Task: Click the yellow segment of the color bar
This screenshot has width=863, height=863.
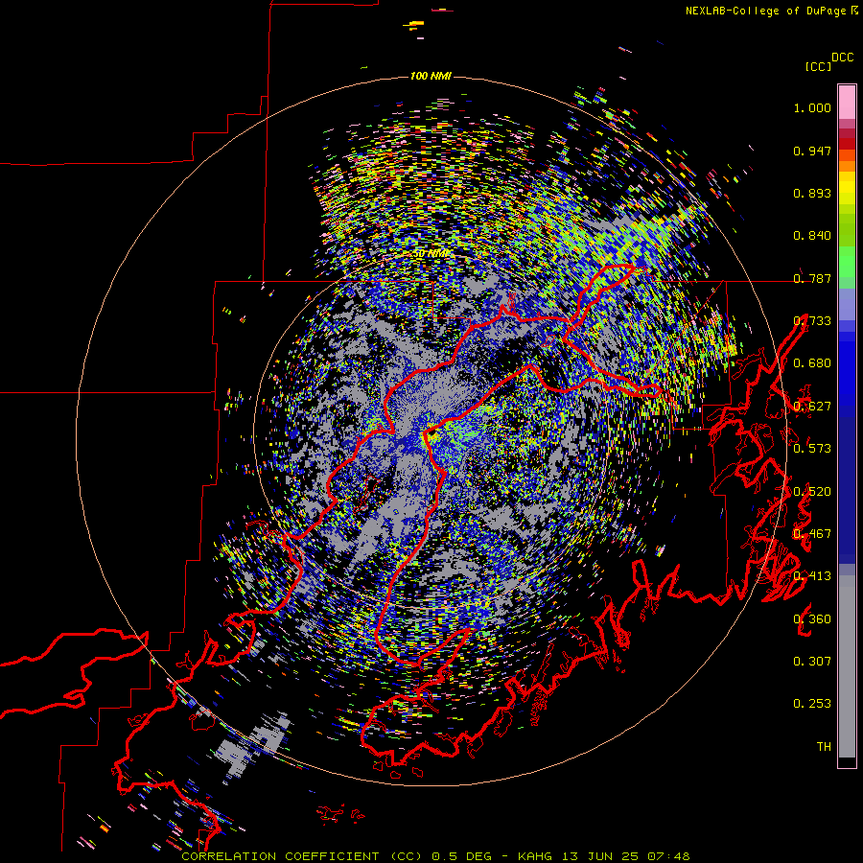Action: click(x=847, y=189)
